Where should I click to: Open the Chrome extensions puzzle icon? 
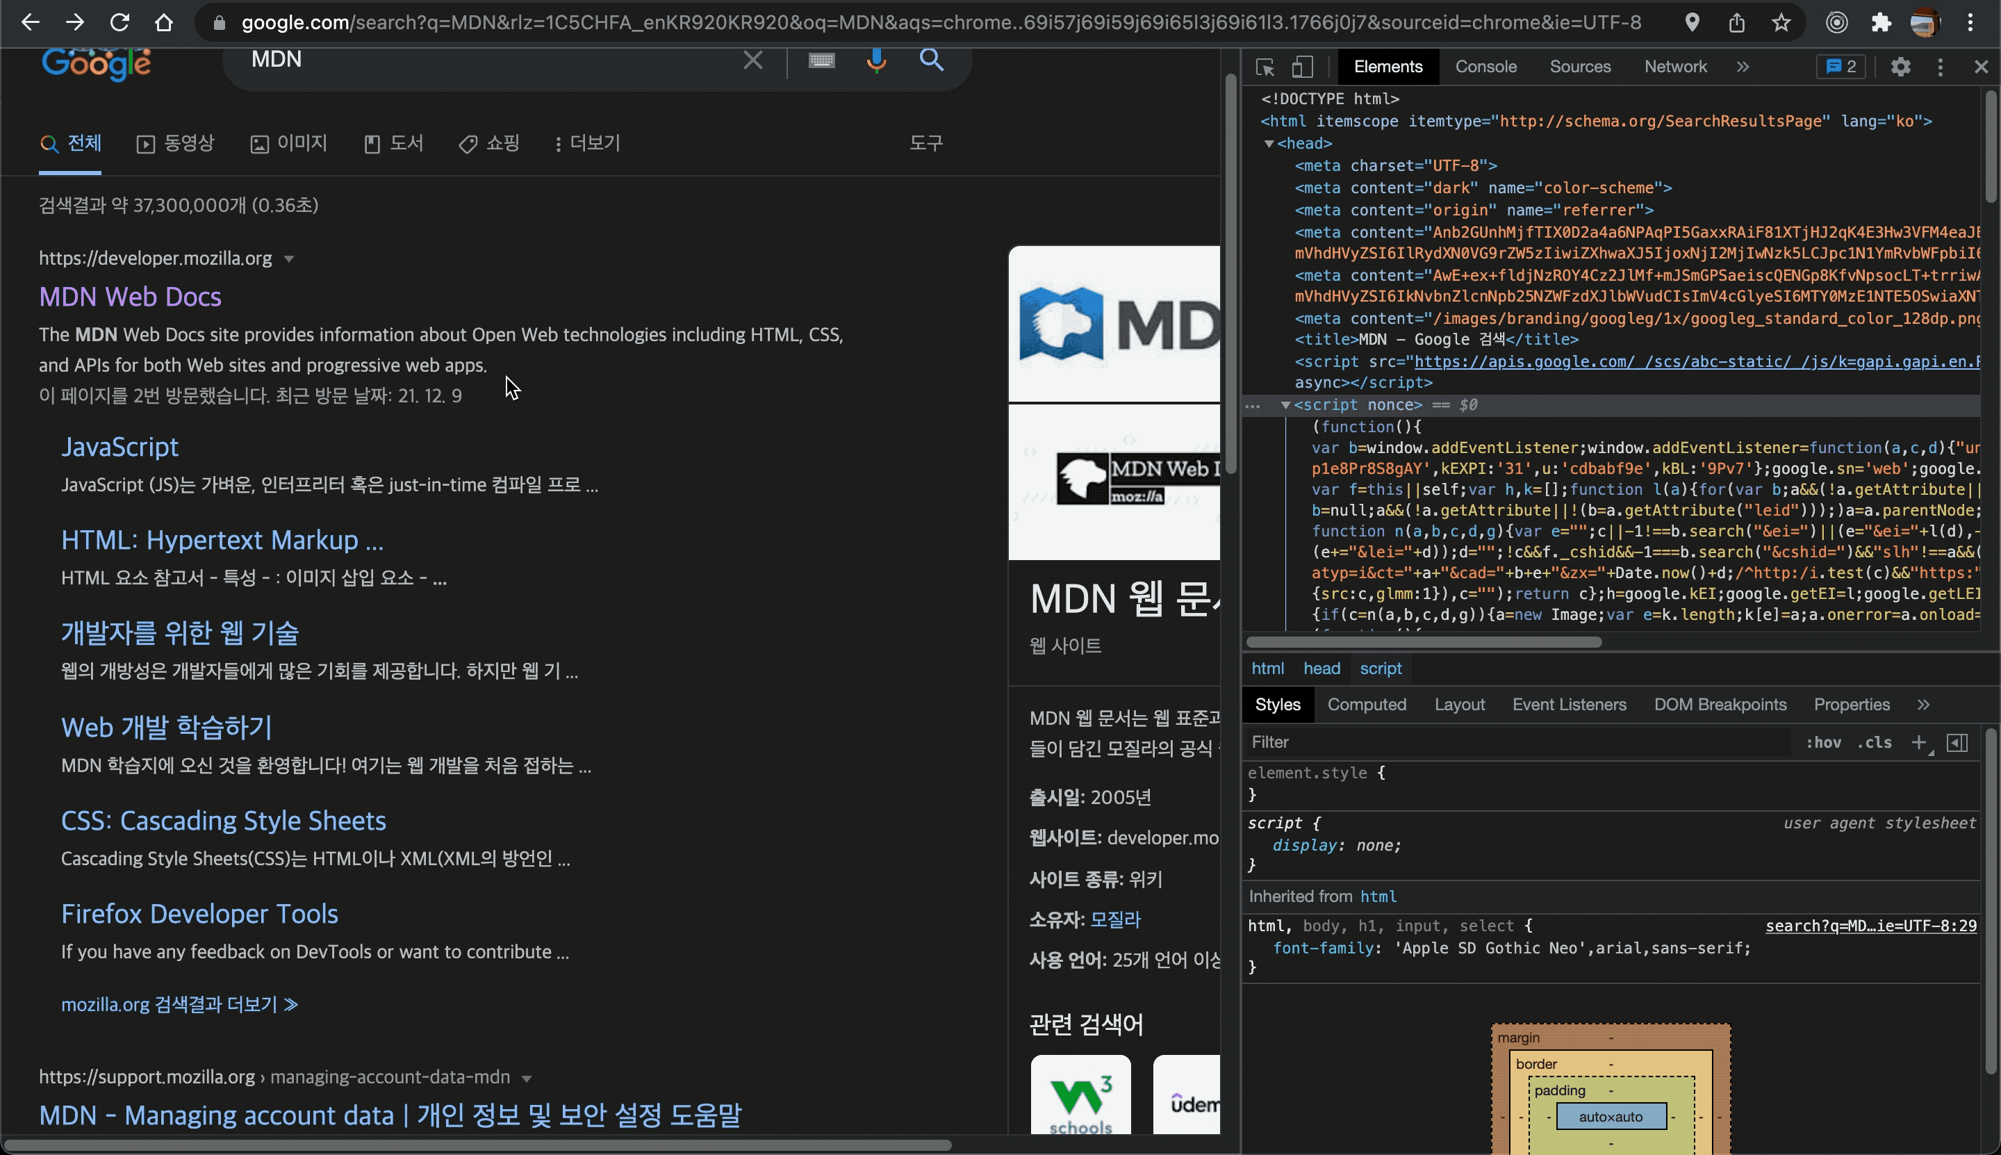pos(1881,22)
